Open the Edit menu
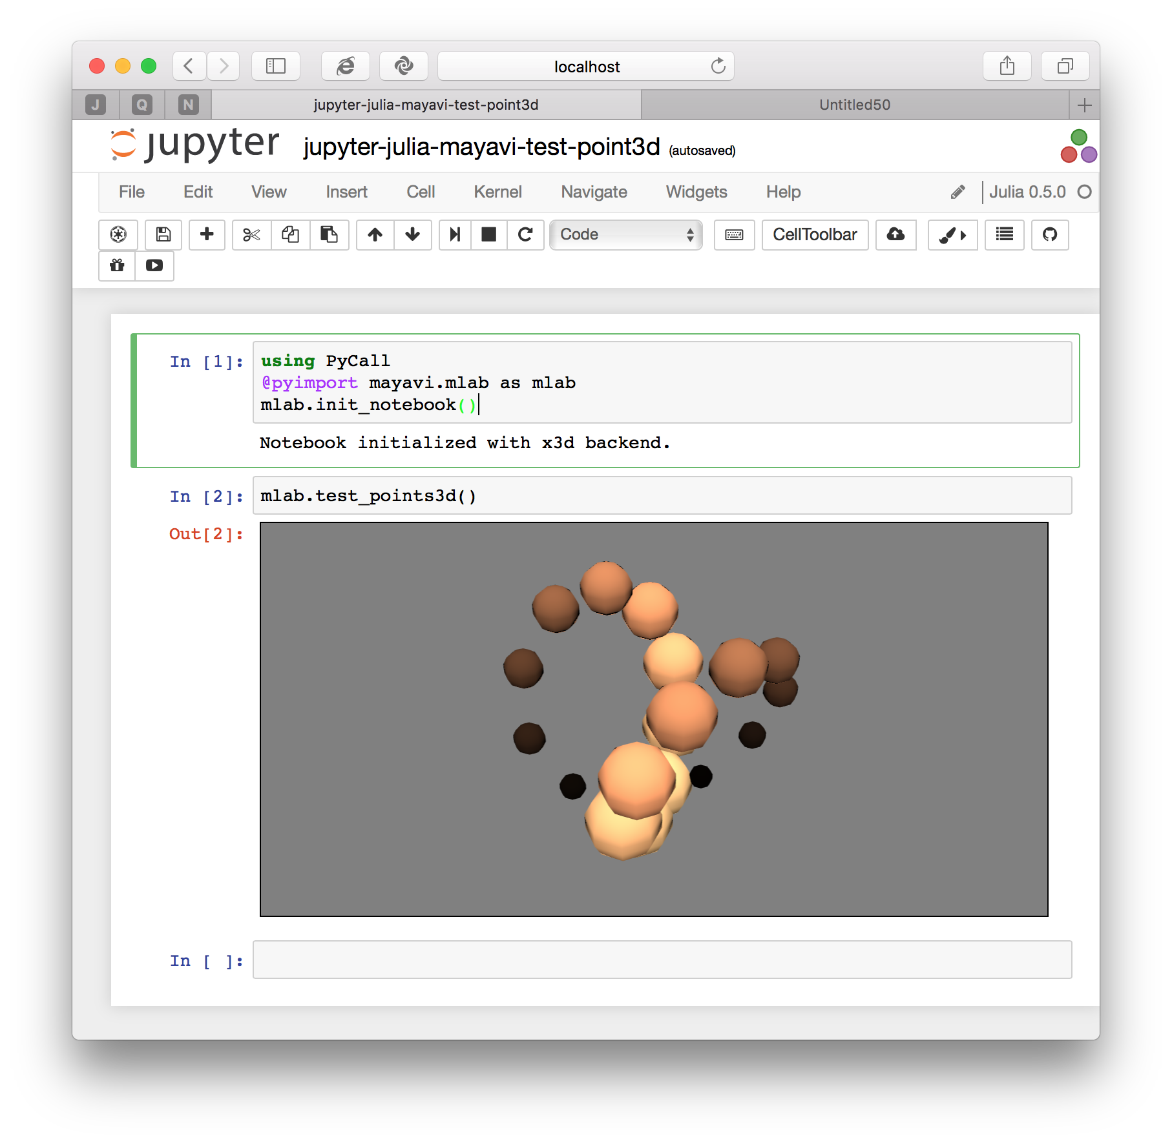 [198, 192]
